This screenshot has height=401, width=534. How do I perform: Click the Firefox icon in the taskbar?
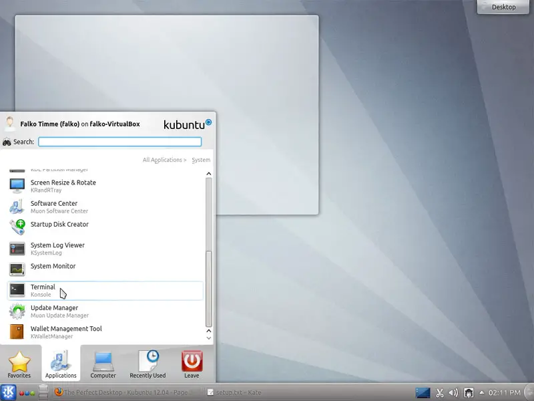tap(59, 392)
